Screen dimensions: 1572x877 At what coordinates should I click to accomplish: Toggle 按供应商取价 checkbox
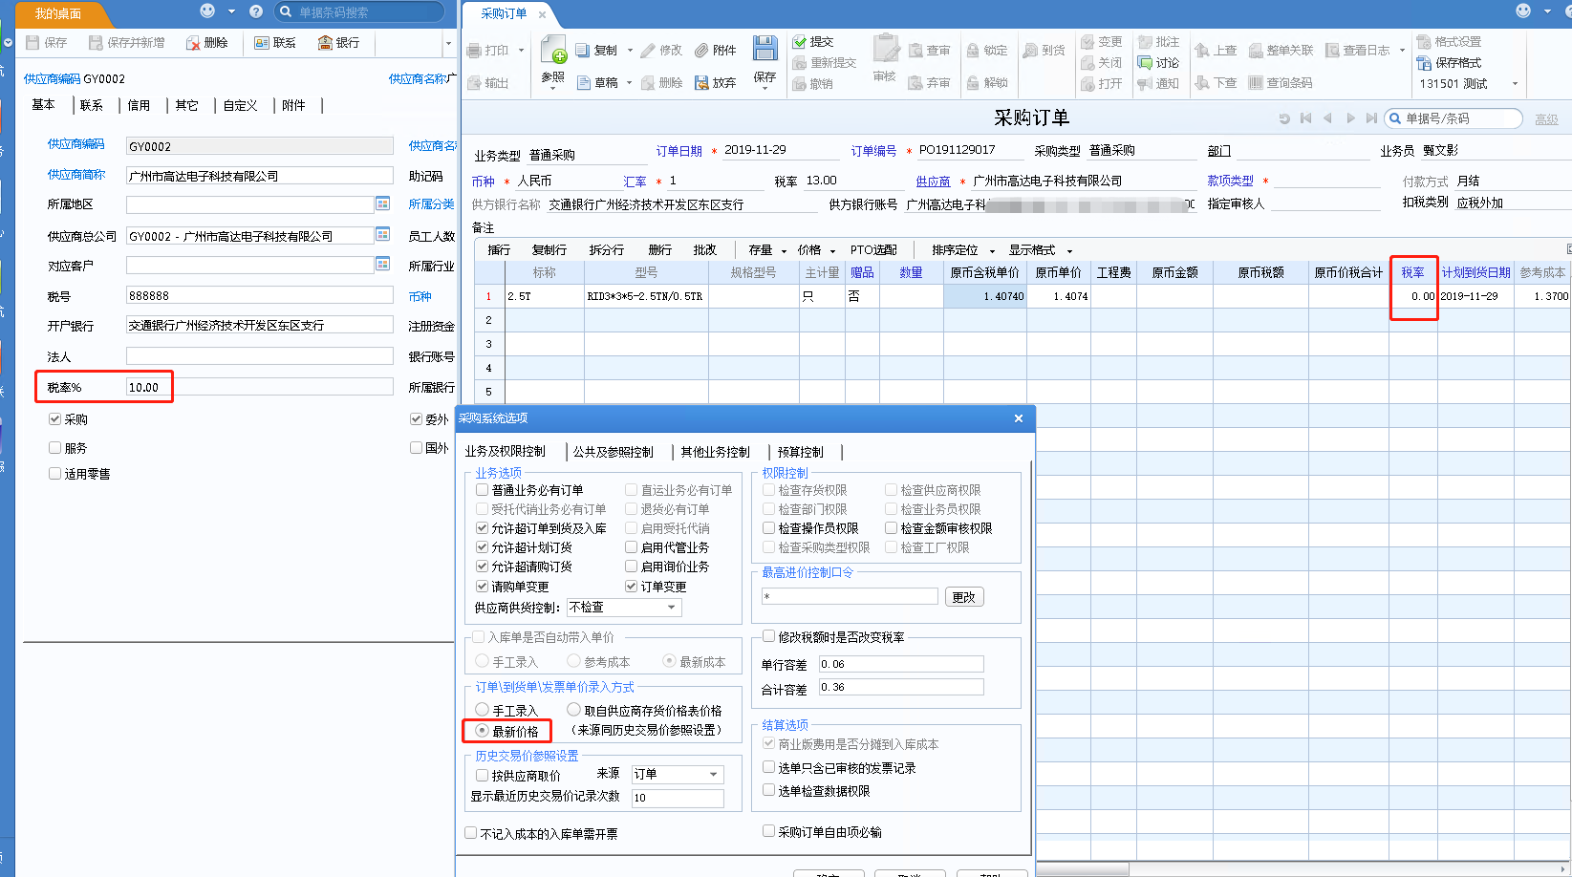pyautogui.click(x=483, y=775)
